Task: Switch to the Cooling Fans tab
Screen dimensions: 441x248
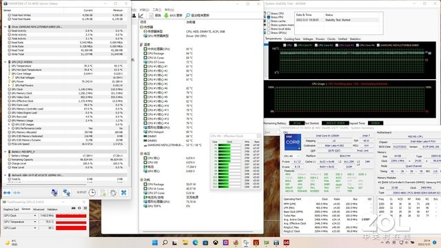Action: tap(292, 39)
